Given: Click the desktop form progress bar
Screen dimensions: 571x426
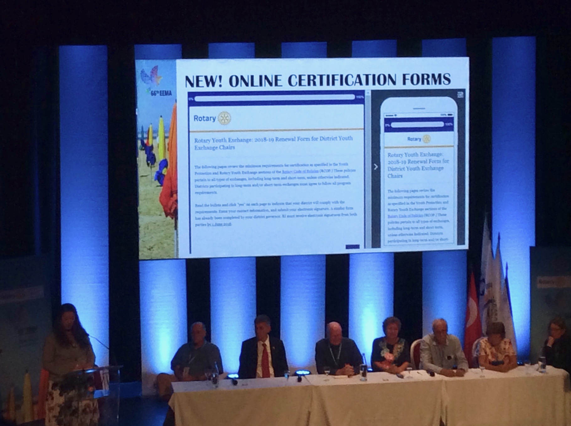Looking at the screenshot, I should tap(275, 97).
